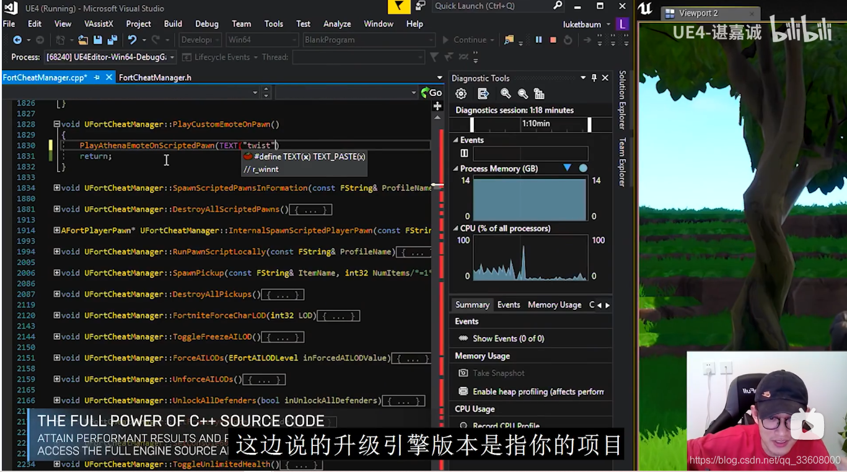This screenshot has width=847, height=472.
Task: Click the Go button in navigation bar
Action: [x=431, y=93]
